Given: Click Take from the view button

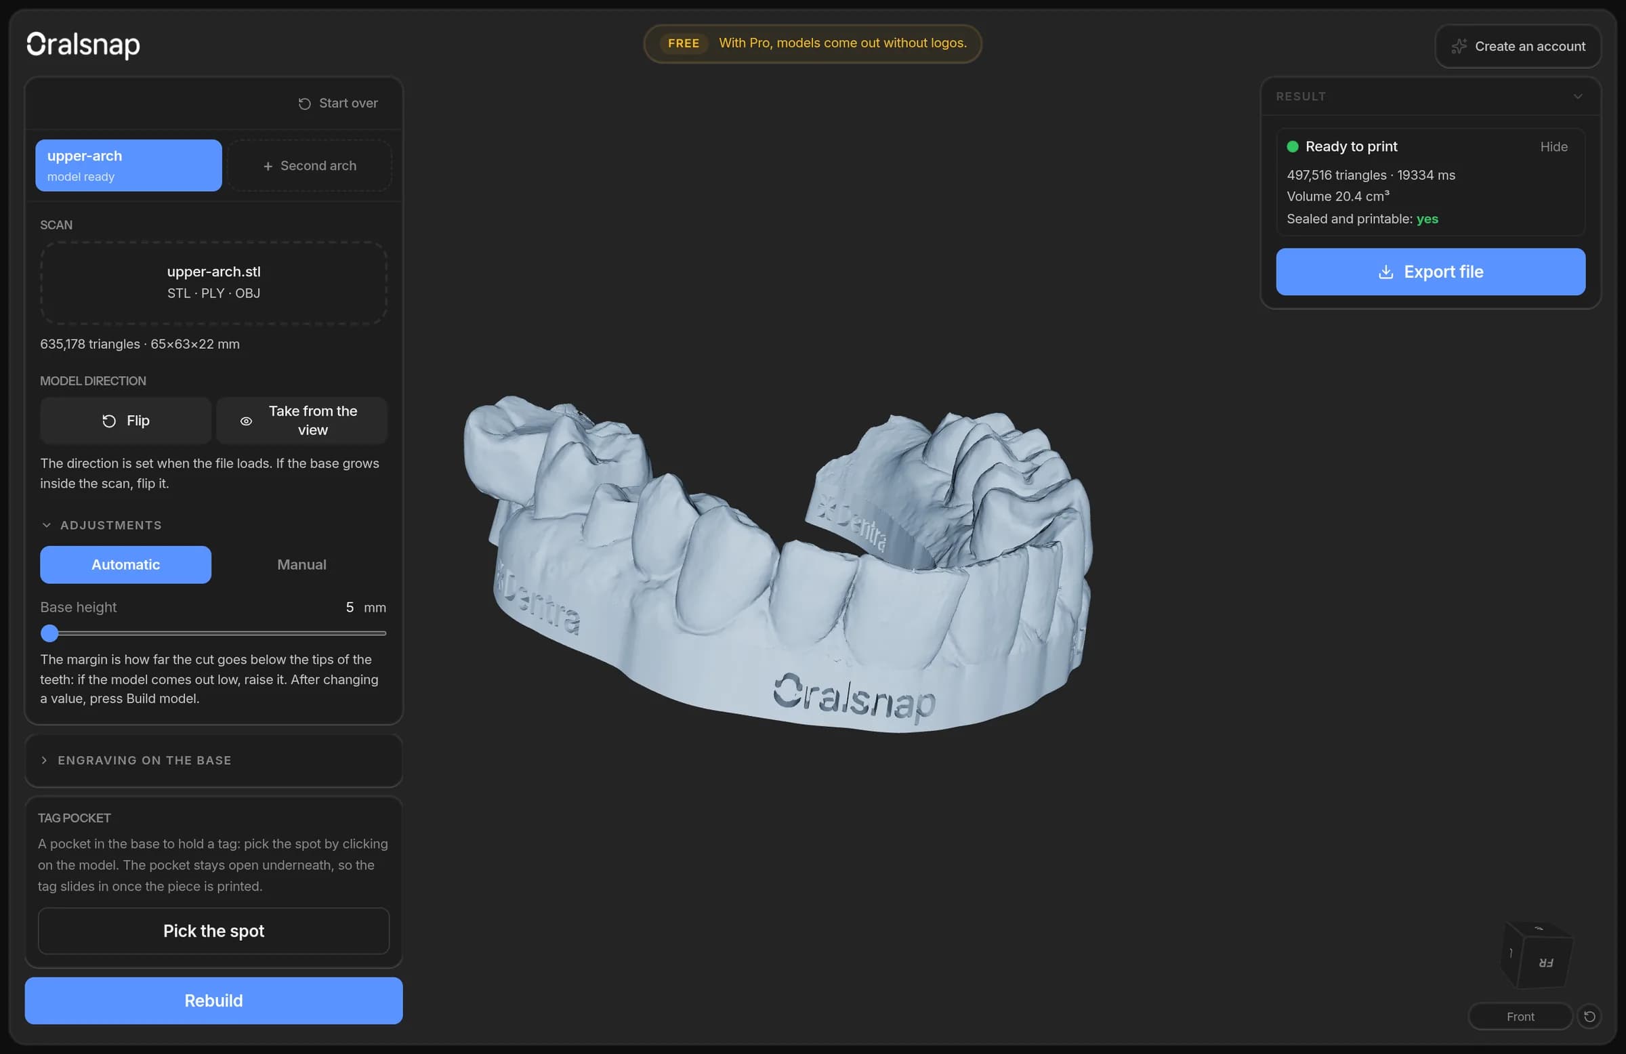Looking at the screenshot, I should coord(301,421).
